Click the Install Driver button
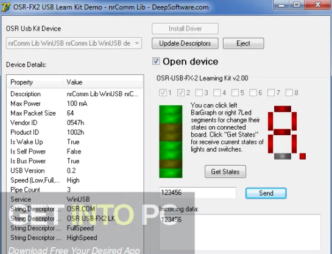The height and width of the screenshot is (254, 332). 185,29
